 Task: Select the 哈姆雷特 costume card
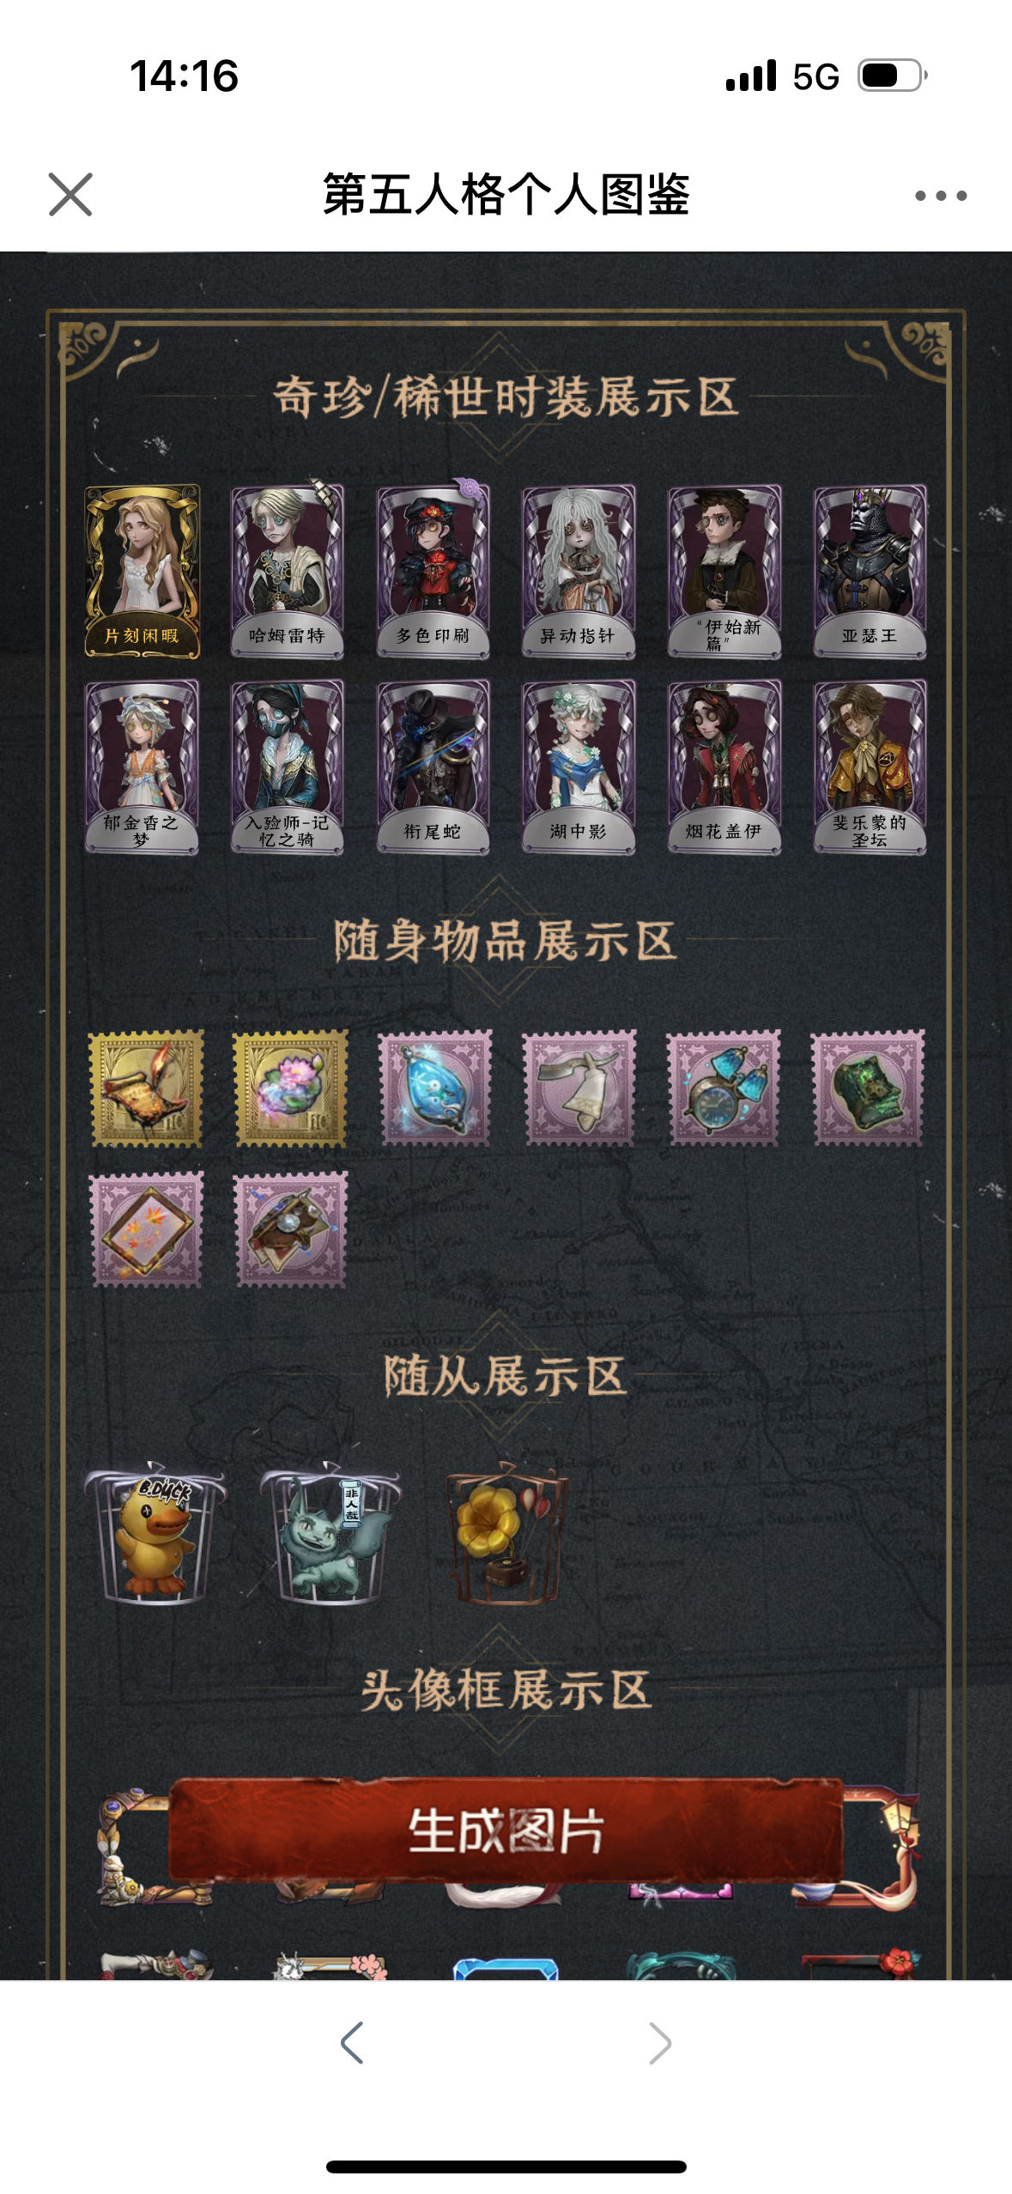point(288,571)
